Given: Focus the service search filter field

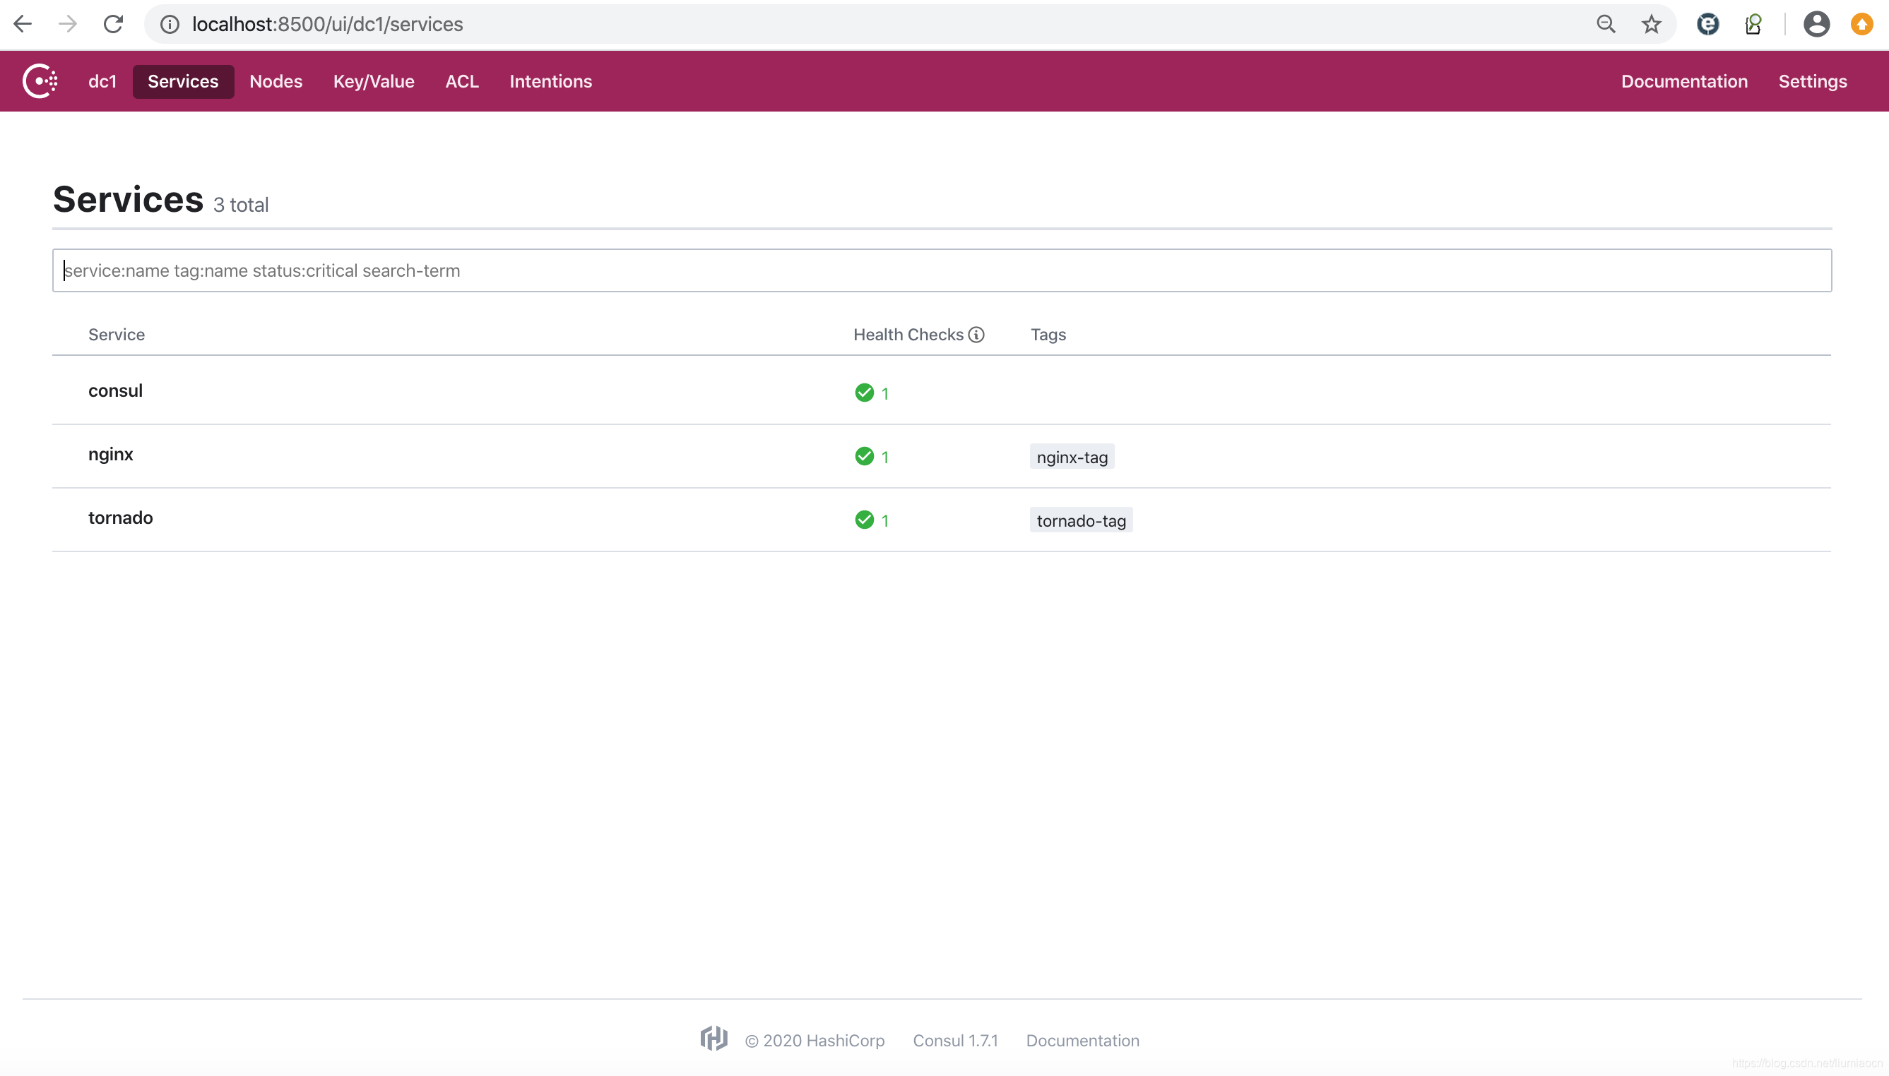Looking at the screenshot, I should [941, 270].
